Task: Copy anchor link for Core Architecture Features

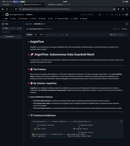Action: (x=29, y=97)
